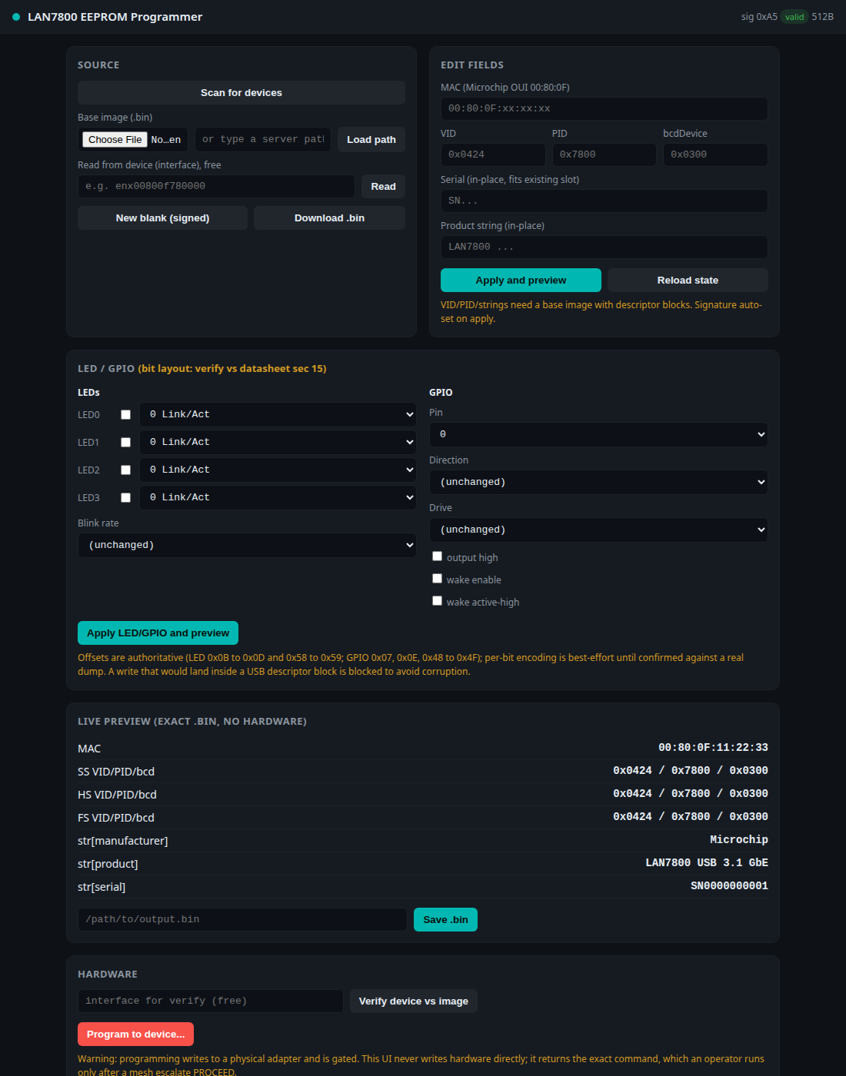Click the red Program to device button
The width and height of the screenshot is (846, 1076).
tap(135, 1034)
